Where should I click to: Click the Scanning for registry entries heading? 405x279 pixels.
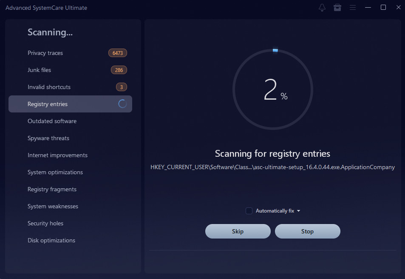272,154
